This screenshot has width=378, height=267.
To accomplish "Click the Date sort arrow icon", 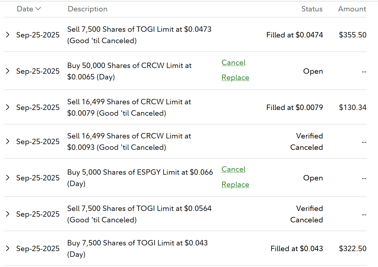I will [38, 9].
